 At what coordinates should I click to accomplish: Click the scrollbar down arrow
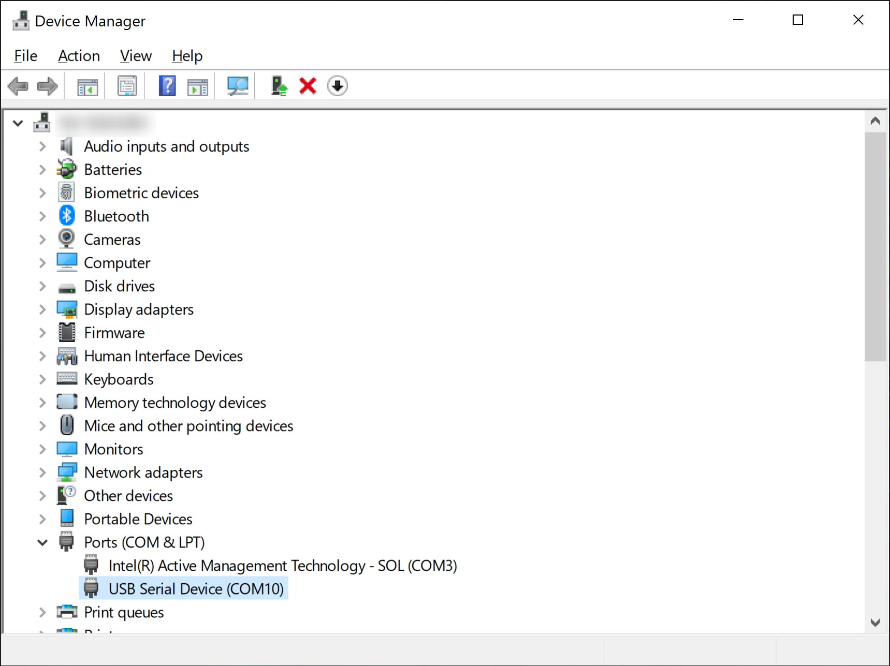pos(875,623)
